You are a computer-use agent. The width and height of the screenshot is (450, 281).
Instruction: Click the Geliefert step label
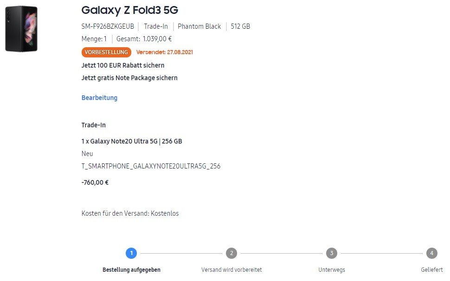point(432,270)
